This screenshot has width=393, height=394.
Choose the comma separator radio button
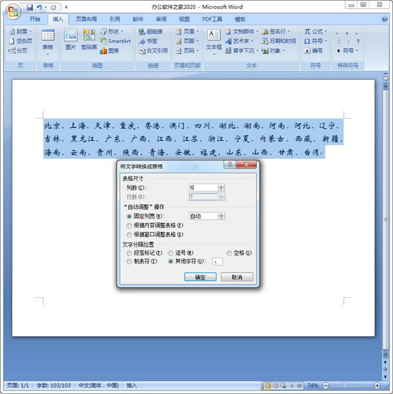coord(171,253)
